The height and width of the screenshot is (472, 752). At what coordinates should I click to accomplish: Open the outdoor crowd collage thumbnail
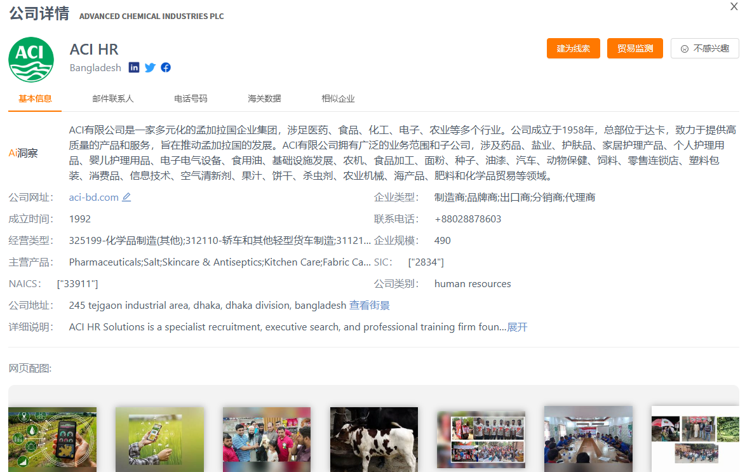coord(695,440)
